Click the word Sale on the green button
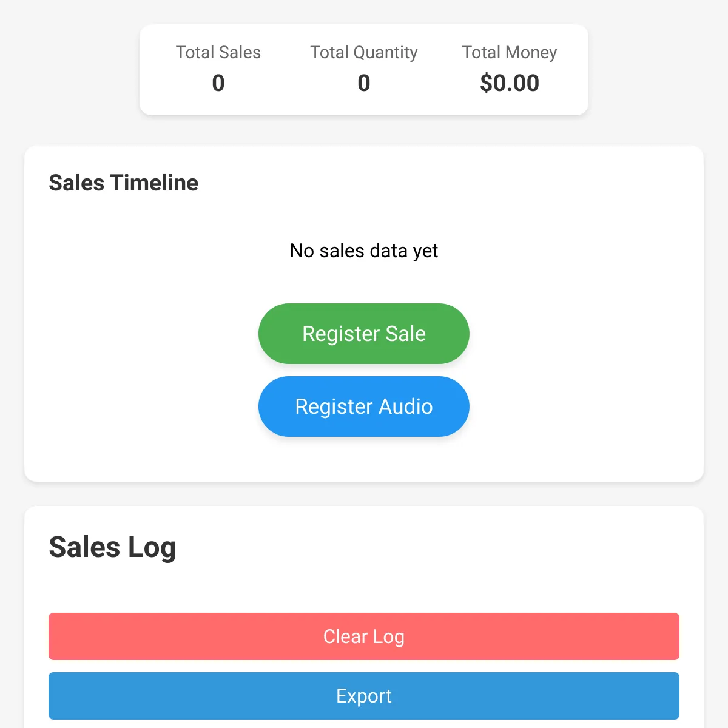Viewport: 728px width, 728px height. 405,334
